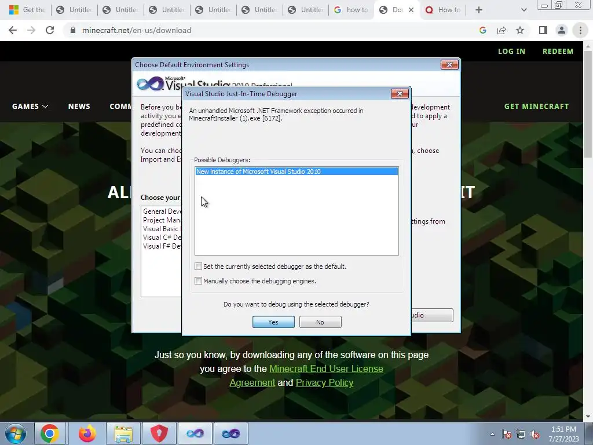Click LOG IN on the Minecraft site
Screen dimensions: 593x445
point(511,52)
